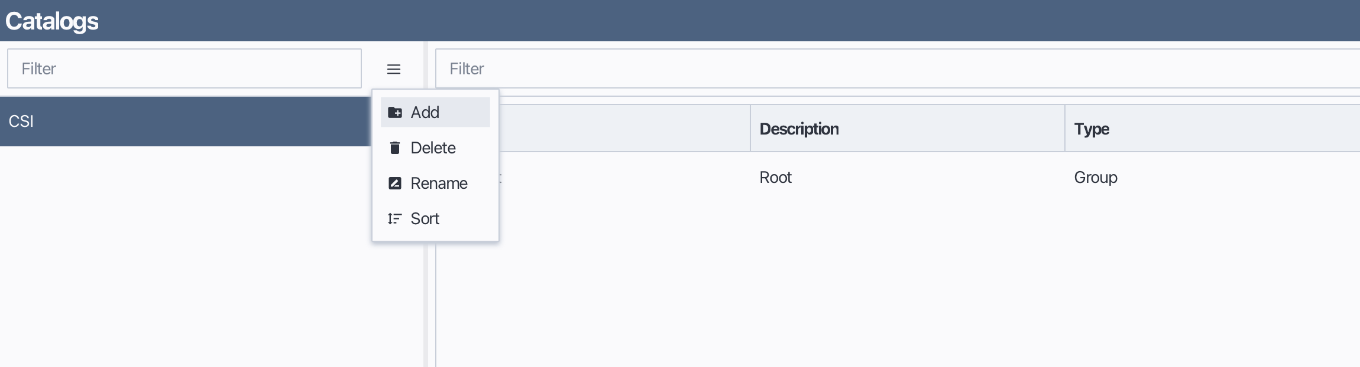
Task: Select the Root description cell
Action: [x=775, y=178]
